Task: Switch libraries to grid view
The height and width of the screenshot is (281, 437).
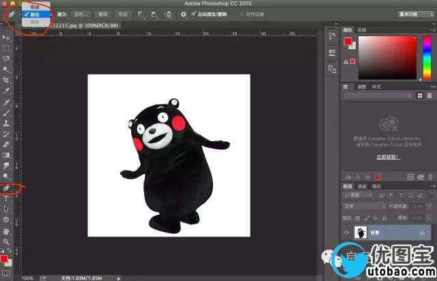Action: point(420,95)
